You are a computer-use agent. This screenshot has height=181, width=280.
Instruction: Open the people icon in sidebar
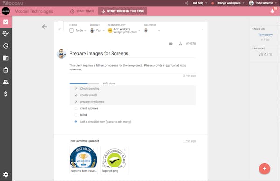pos(6,82)
